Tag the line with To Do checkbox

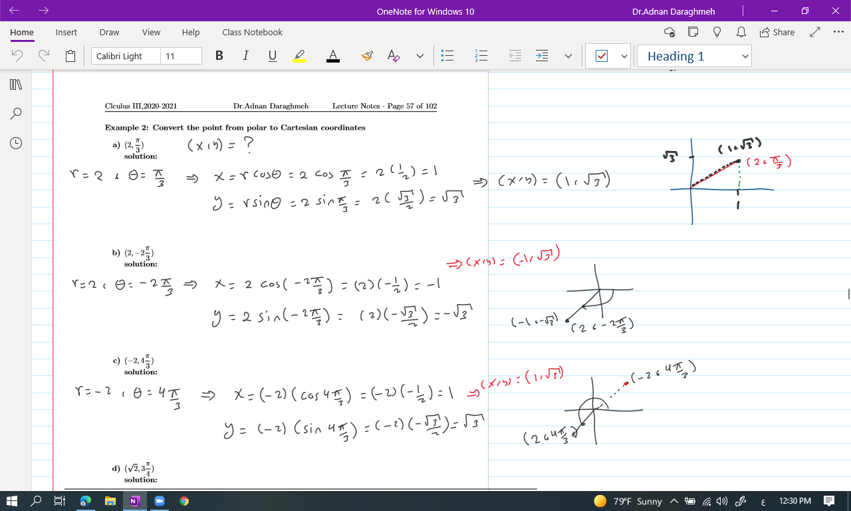point(602,57)
